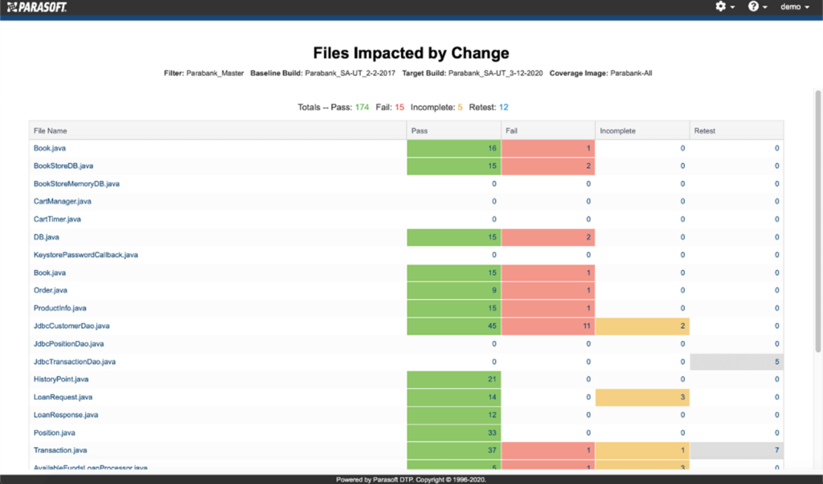This screenshot has width=823, height=484.
Task: Click the Powered by Parasoft DTP footer text
Action: click(x=411, y=479)
